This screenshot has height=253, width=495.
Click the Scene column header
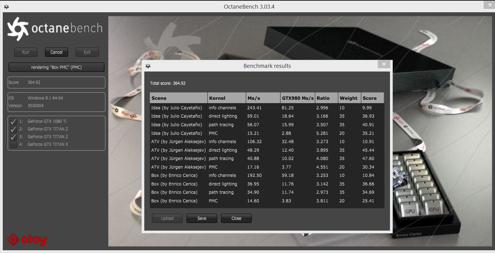[179, 98]
